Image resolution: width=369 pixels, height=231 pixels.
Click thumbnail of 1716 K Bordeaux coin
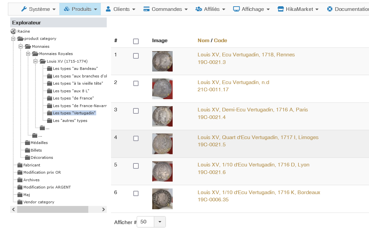(162, 199)
